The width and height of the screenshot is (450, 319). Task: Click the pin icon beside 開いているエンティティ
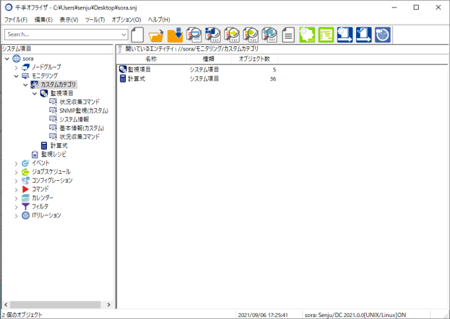coord(120,49)
